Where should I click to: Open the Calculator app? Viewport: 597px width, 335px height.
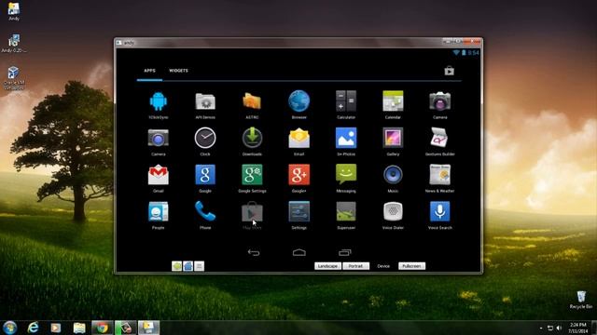coord(346,101)
